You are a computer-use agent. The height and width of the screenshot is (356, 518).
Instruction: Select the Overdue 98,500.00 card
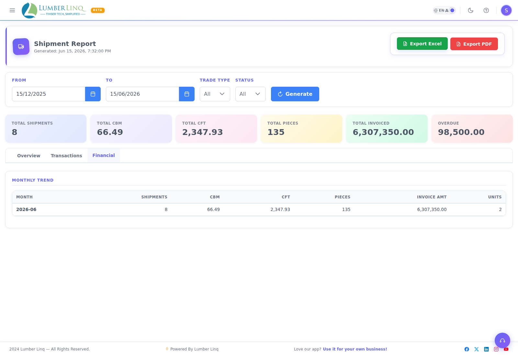[472, 128]
